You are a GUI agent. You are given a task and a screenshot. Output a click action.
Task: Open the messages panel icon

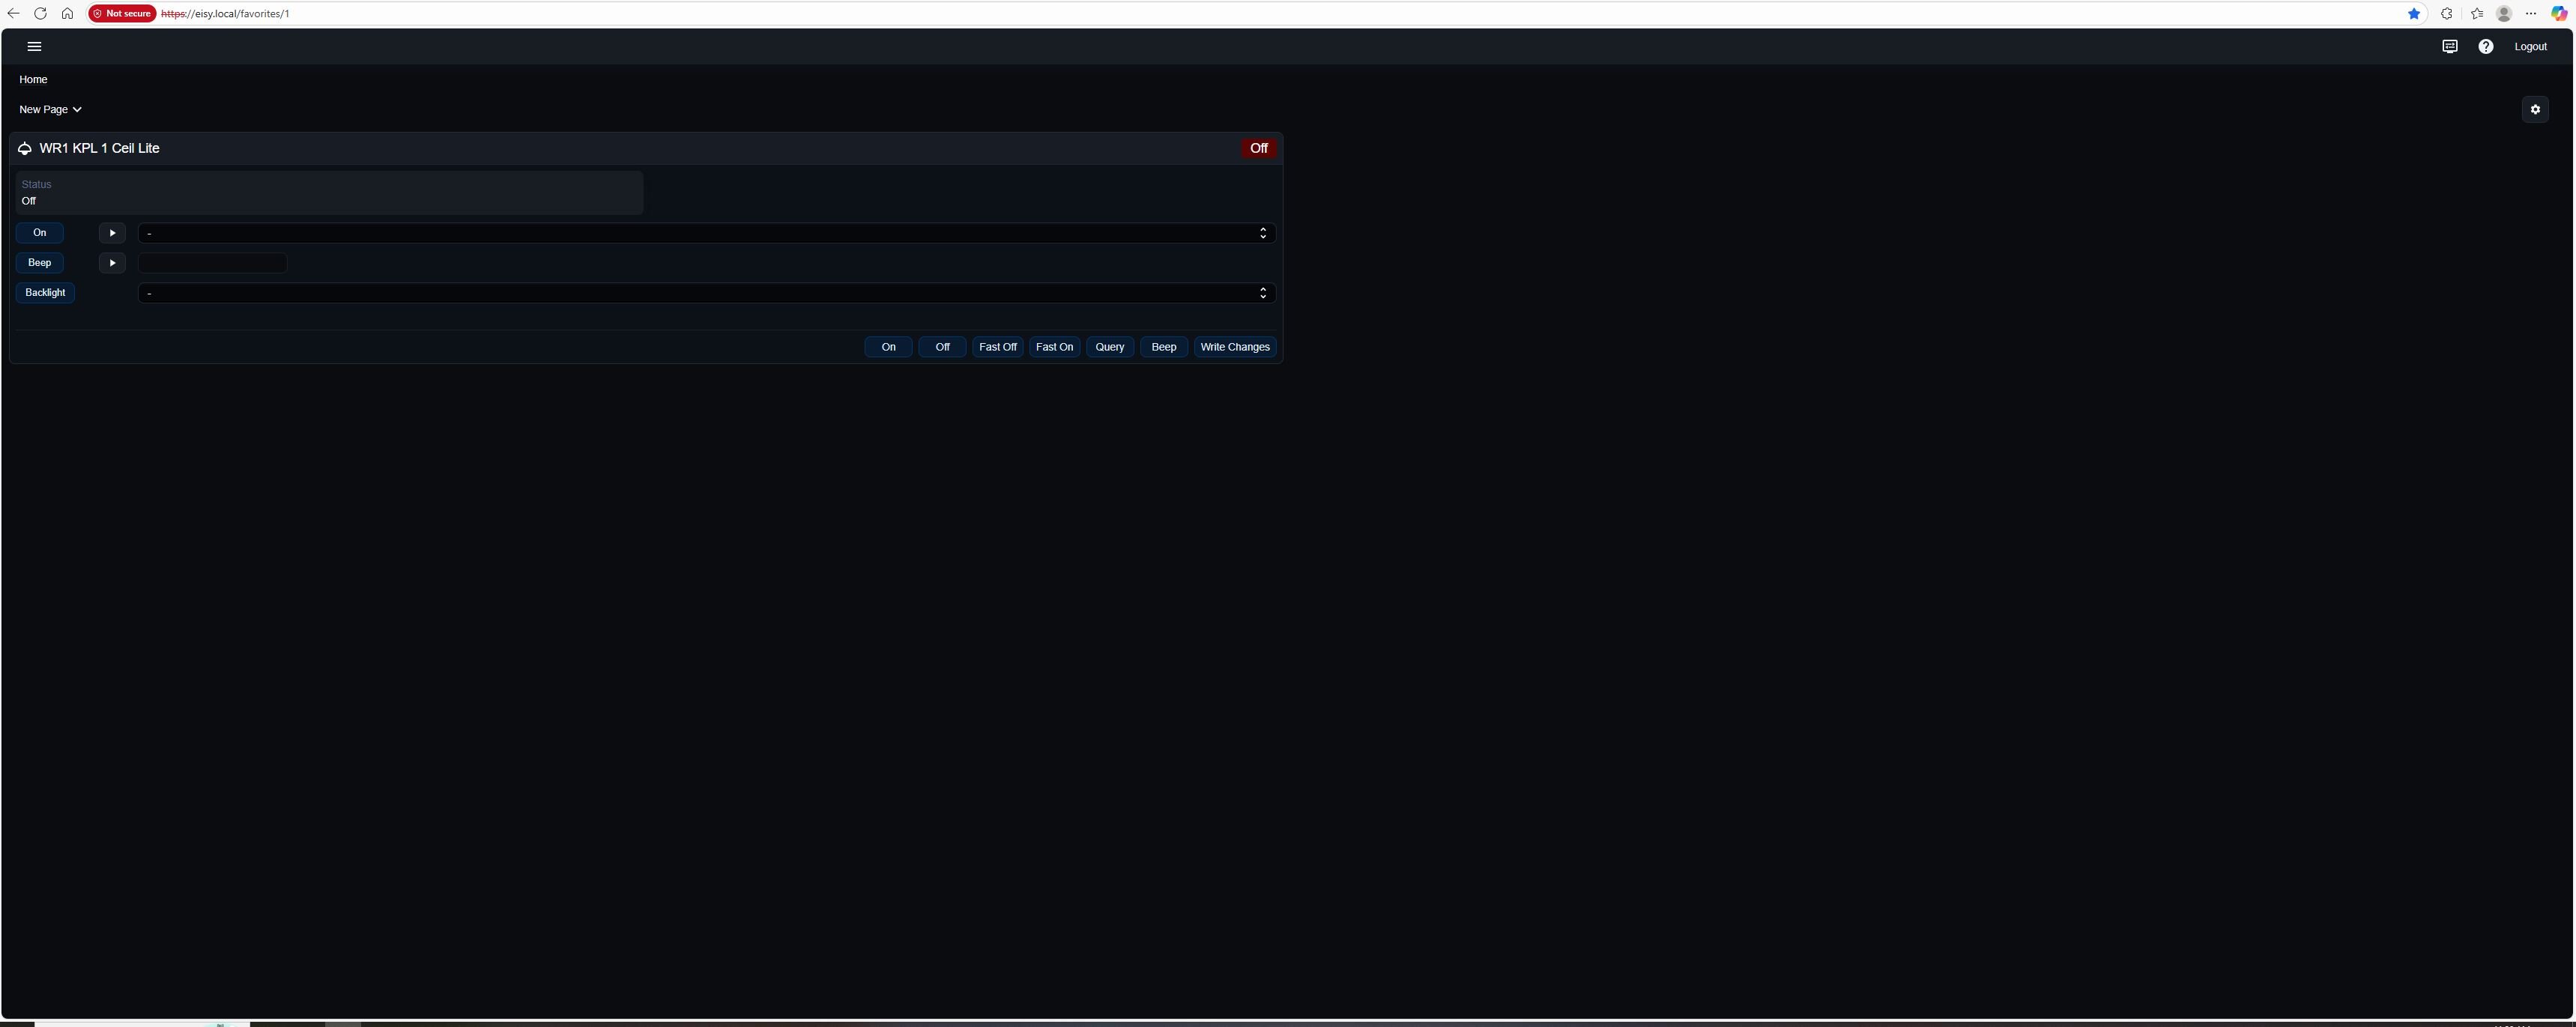pyautogui.click(x=2449, y=47)
